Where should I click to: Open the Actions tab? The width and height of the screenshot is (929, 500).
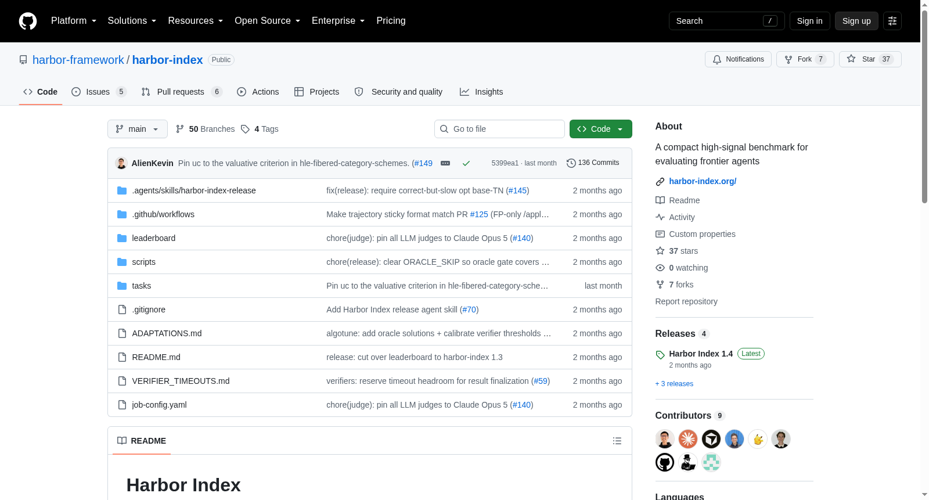tap(258, 92)
